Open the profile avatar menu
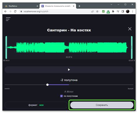The height and width of the screenshot is (113, 138). [x=128, y=11]
